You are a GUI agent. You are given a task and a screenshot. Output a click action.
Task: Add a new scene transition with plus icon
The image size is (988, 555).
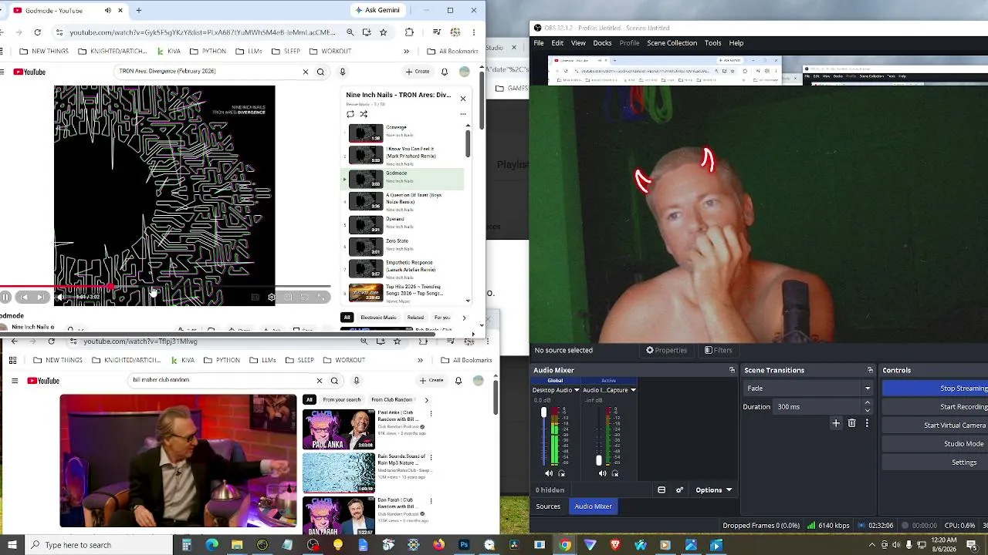tap(836, 423)
